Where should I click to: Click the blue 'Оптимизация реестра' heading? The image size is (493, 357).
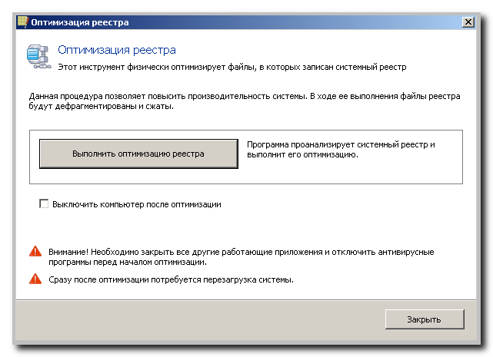[x=117, y=50]
